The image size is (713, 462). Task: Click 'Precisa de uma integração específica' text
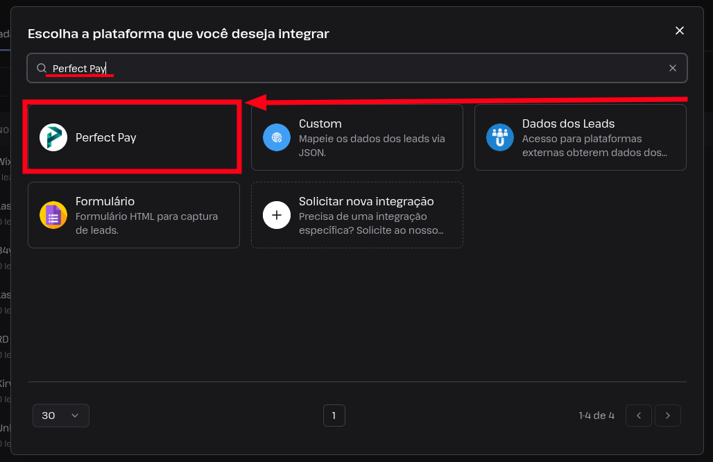tap(371, 223)
